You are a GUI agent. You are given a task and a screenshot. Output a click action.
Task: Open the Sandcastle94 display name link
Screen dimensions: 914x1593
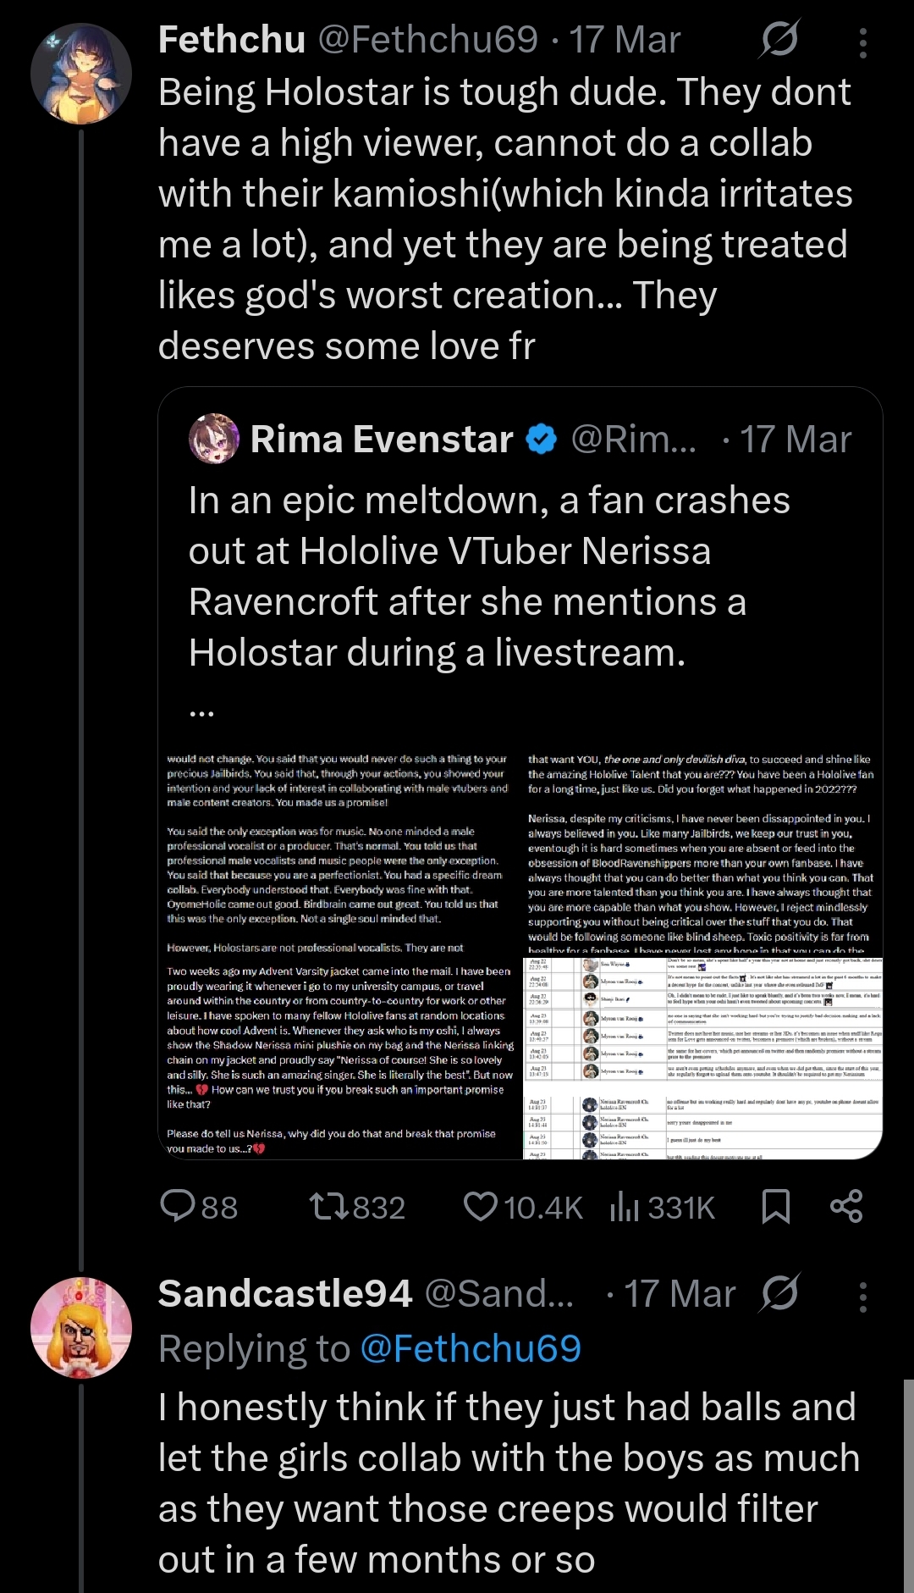click(x=285, y=1293)
